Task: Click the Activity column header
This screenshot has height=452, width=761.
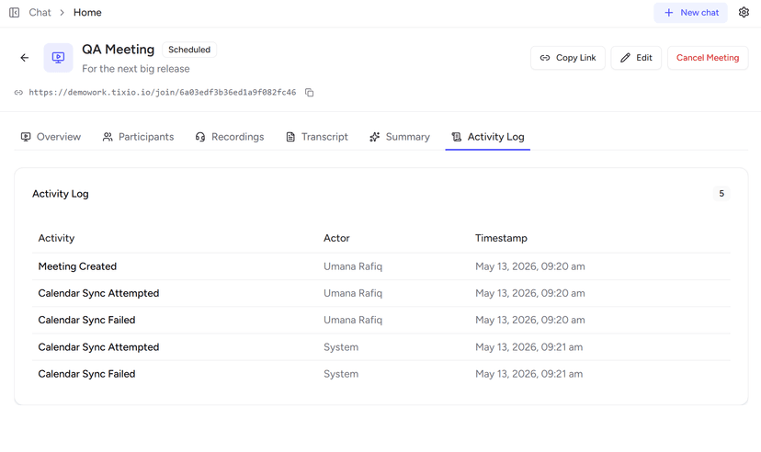Action: point(56,238)
